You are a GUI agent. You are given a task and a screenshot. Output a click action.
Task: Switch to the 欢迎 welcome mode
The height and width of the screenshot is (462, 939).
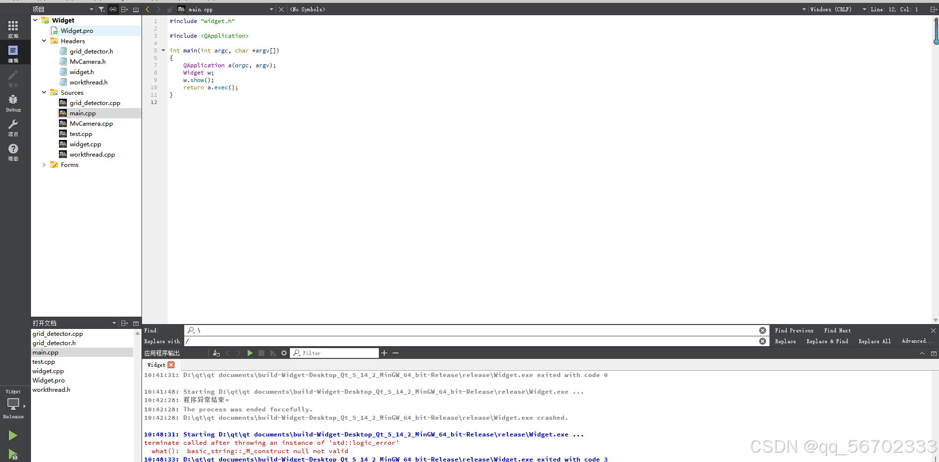click(x=13, y=27)
